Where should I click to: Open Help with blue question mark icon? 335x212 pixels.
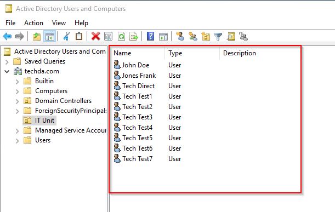coord(151,37)
